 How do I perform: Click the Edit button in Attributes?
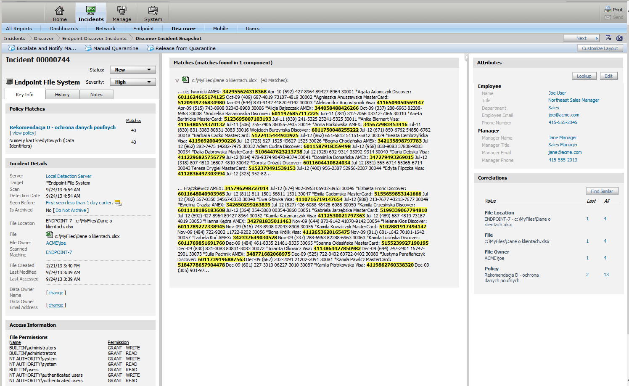[x=608, y=76]
